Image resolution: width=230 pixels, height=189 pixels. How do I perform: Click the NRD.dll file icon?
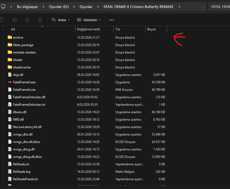pyautogui.click(x=10, y=120)
